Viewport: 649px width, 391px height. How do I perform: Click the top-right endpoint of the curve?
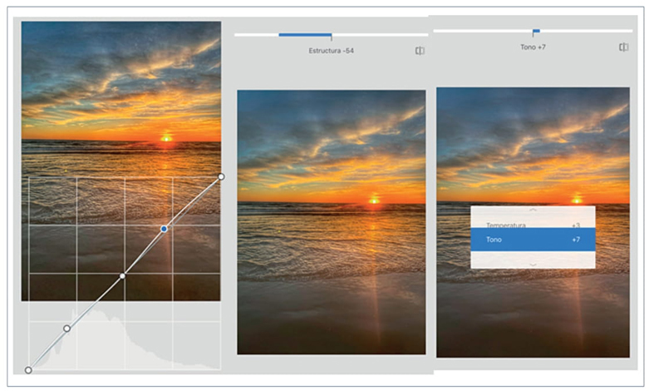220,176
